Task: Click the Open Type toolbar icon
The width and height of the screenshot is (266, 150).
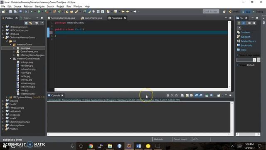Action: pos(67,12)
